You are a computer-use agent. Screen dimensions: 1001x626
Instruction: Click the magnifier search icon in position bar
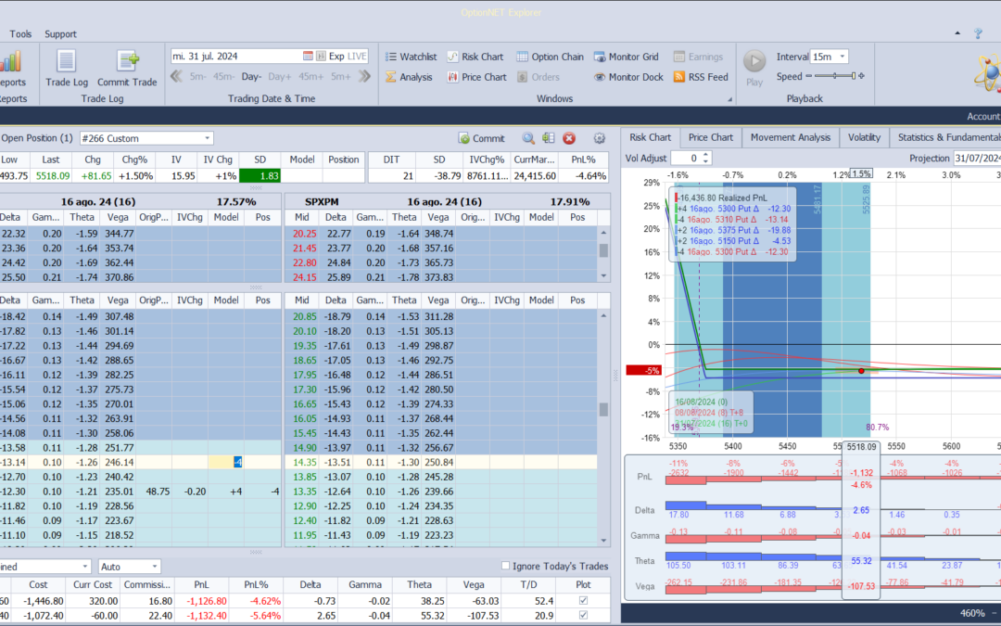coord(528,138)
